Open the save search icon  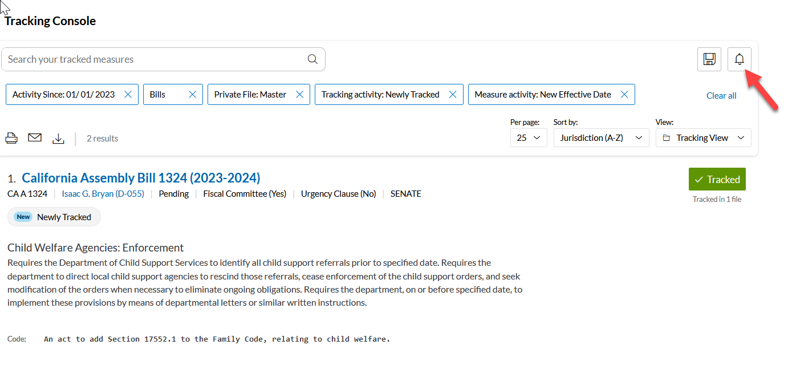click(x=709, y=59)
